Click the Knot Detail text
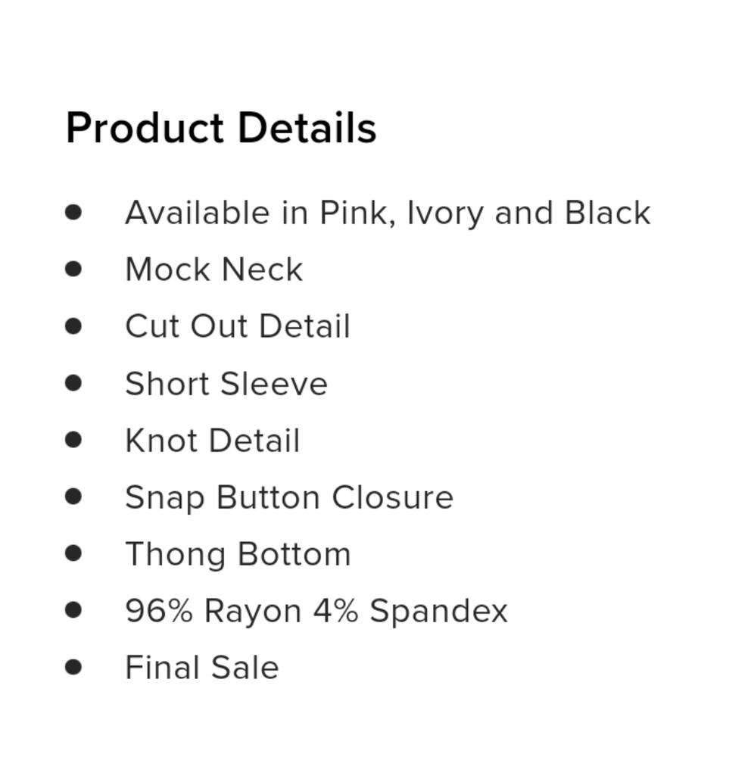754x757 pixels. (212, 441)
